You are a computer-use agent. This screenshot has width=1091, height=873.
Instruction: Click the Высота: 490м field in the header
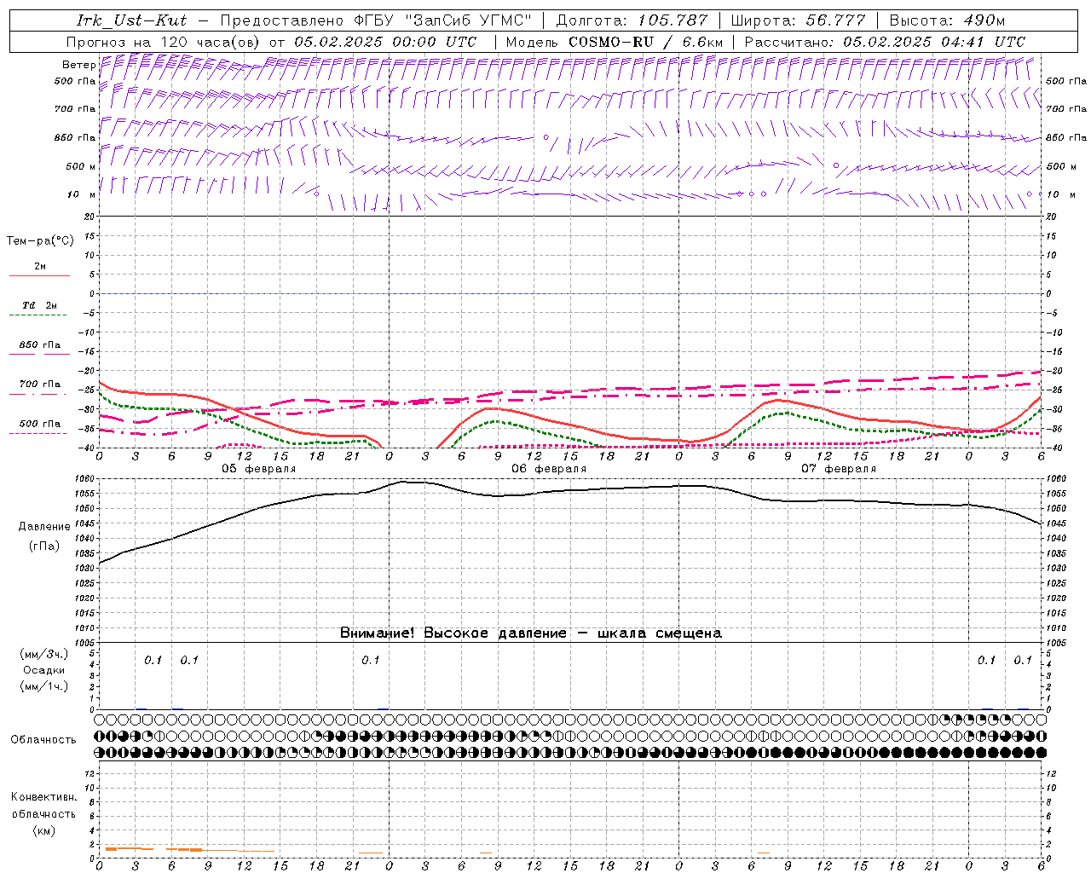(946, 20)
